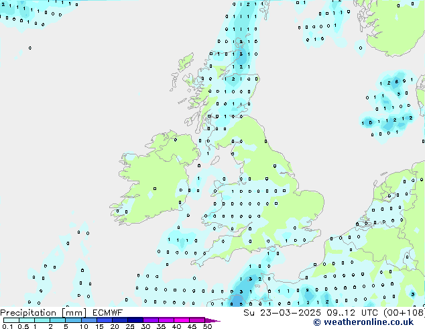Screen dimensions: 425x329
Task: Click the 0.1–0.5 mm legend swatch
Action: pos(11,320)
